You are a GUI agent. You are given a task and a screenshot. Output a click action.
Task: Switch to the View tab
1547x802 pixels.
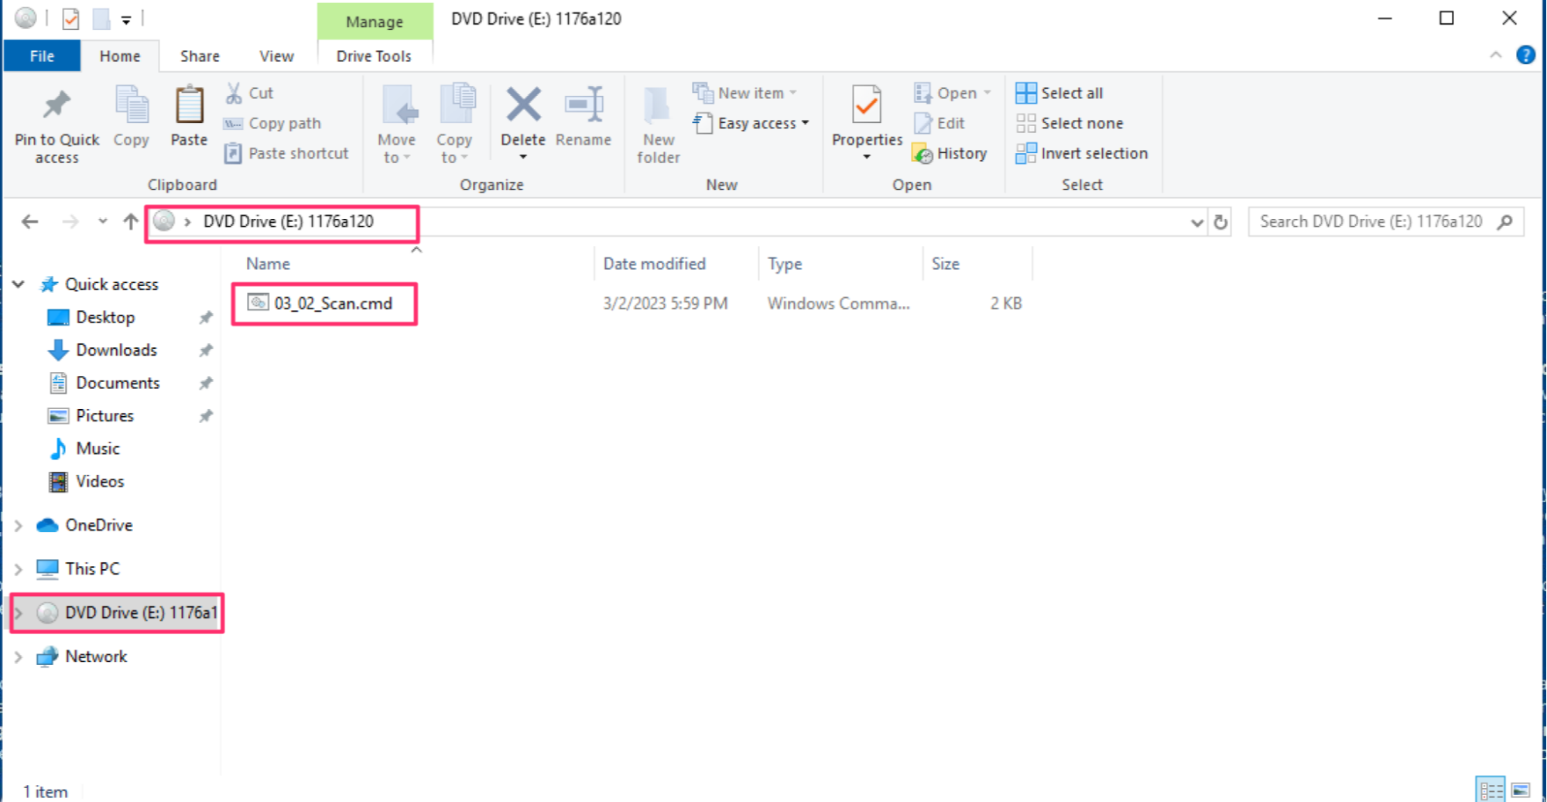pos(276,55)
